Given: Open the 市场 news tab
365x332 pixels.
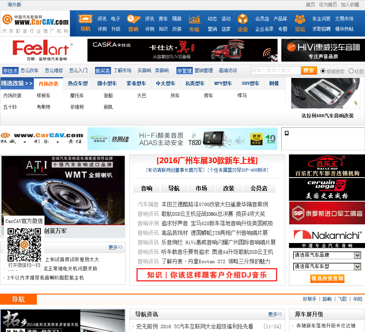Looking at the screenshot, I should pyautogui.click(x=202, y=188).
